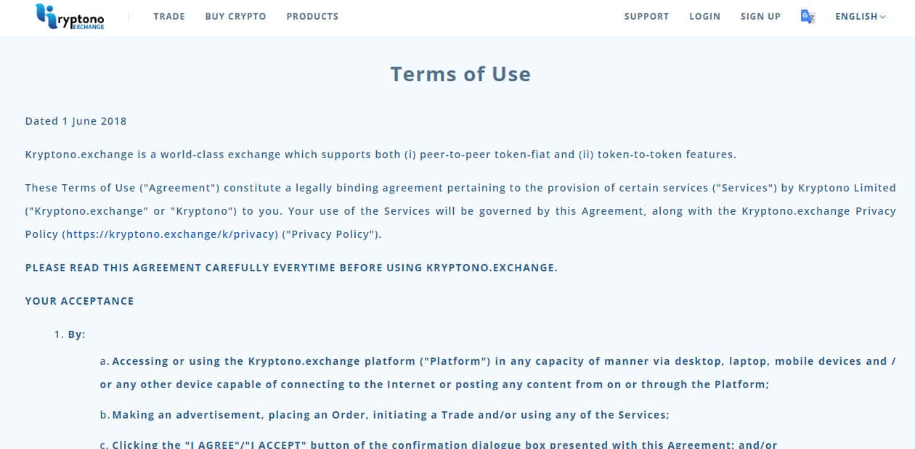
Task: Click the Google Translate icon
Action: click(808, 16)
